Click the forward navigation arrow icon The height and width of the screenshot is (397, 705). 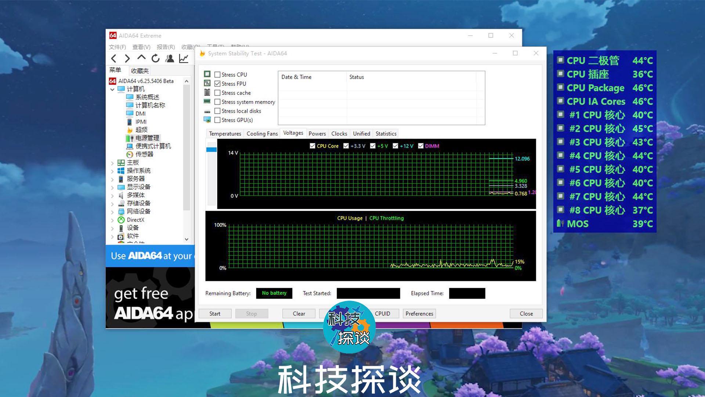(128, 58)
